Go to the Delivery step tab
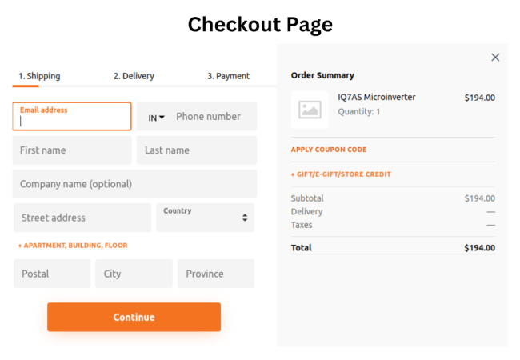Viewport: 520px width, 360px height. [x=134, y=76]
